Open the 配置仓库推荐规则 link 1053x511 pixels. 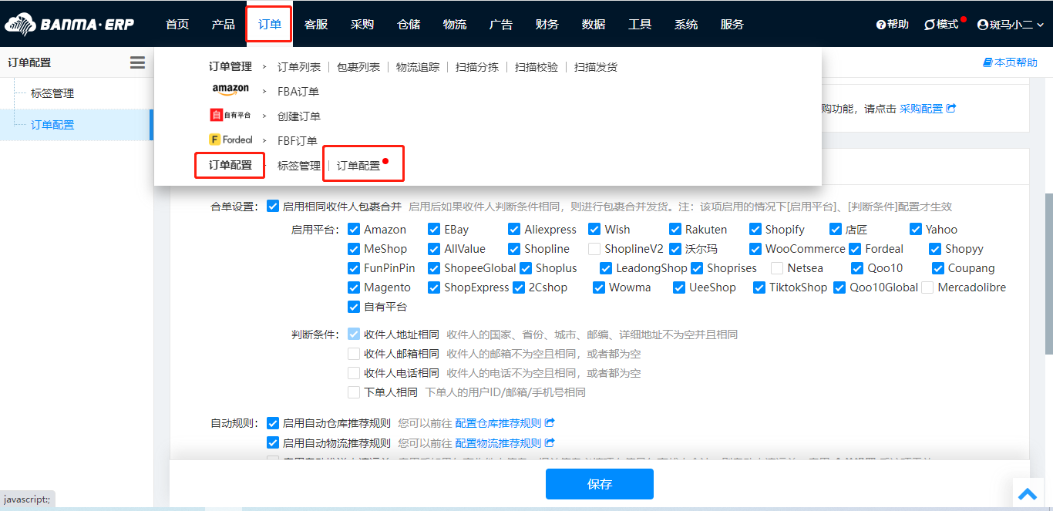(x=499, y=423)
